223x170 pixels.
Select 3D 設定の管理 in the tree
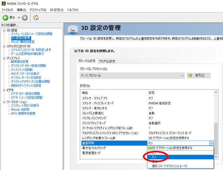point(21,38)
